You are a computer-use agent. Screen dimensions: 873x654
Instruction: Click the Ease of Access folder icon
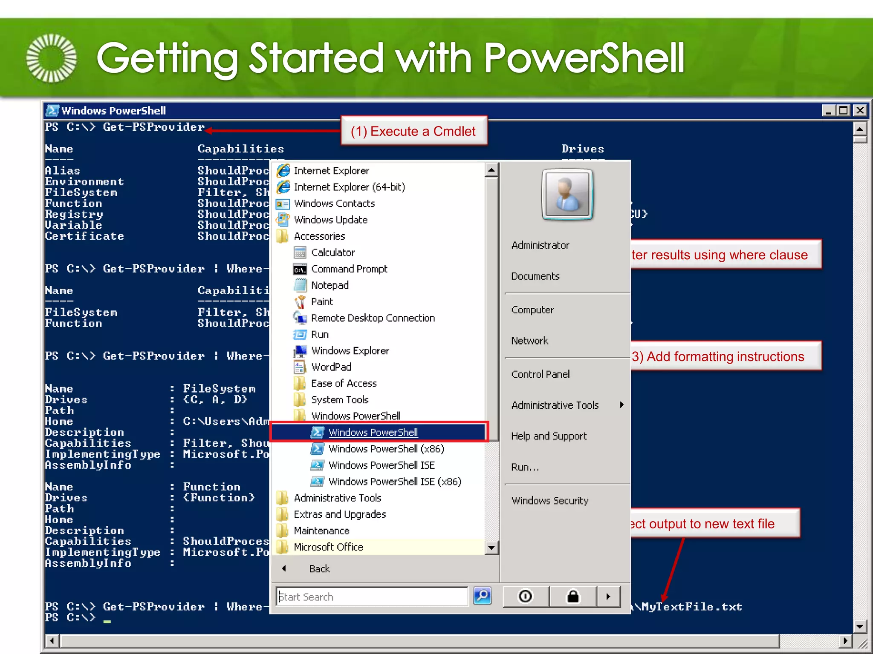[x=300, y=384]
